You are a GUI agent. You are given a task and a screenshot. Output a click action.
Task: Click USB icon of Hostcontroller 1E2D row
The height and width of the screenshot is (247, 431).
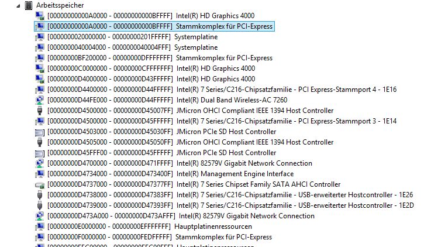(40, 205)
